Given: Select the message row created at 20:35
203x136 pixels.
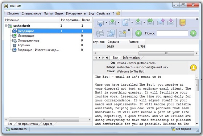Looking at the screenshot, I should (x=119, y=47).
